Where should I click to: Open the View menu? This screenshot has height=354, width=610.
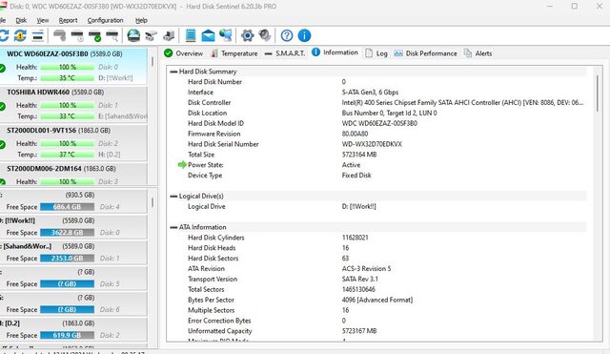(x=43, y=20)
